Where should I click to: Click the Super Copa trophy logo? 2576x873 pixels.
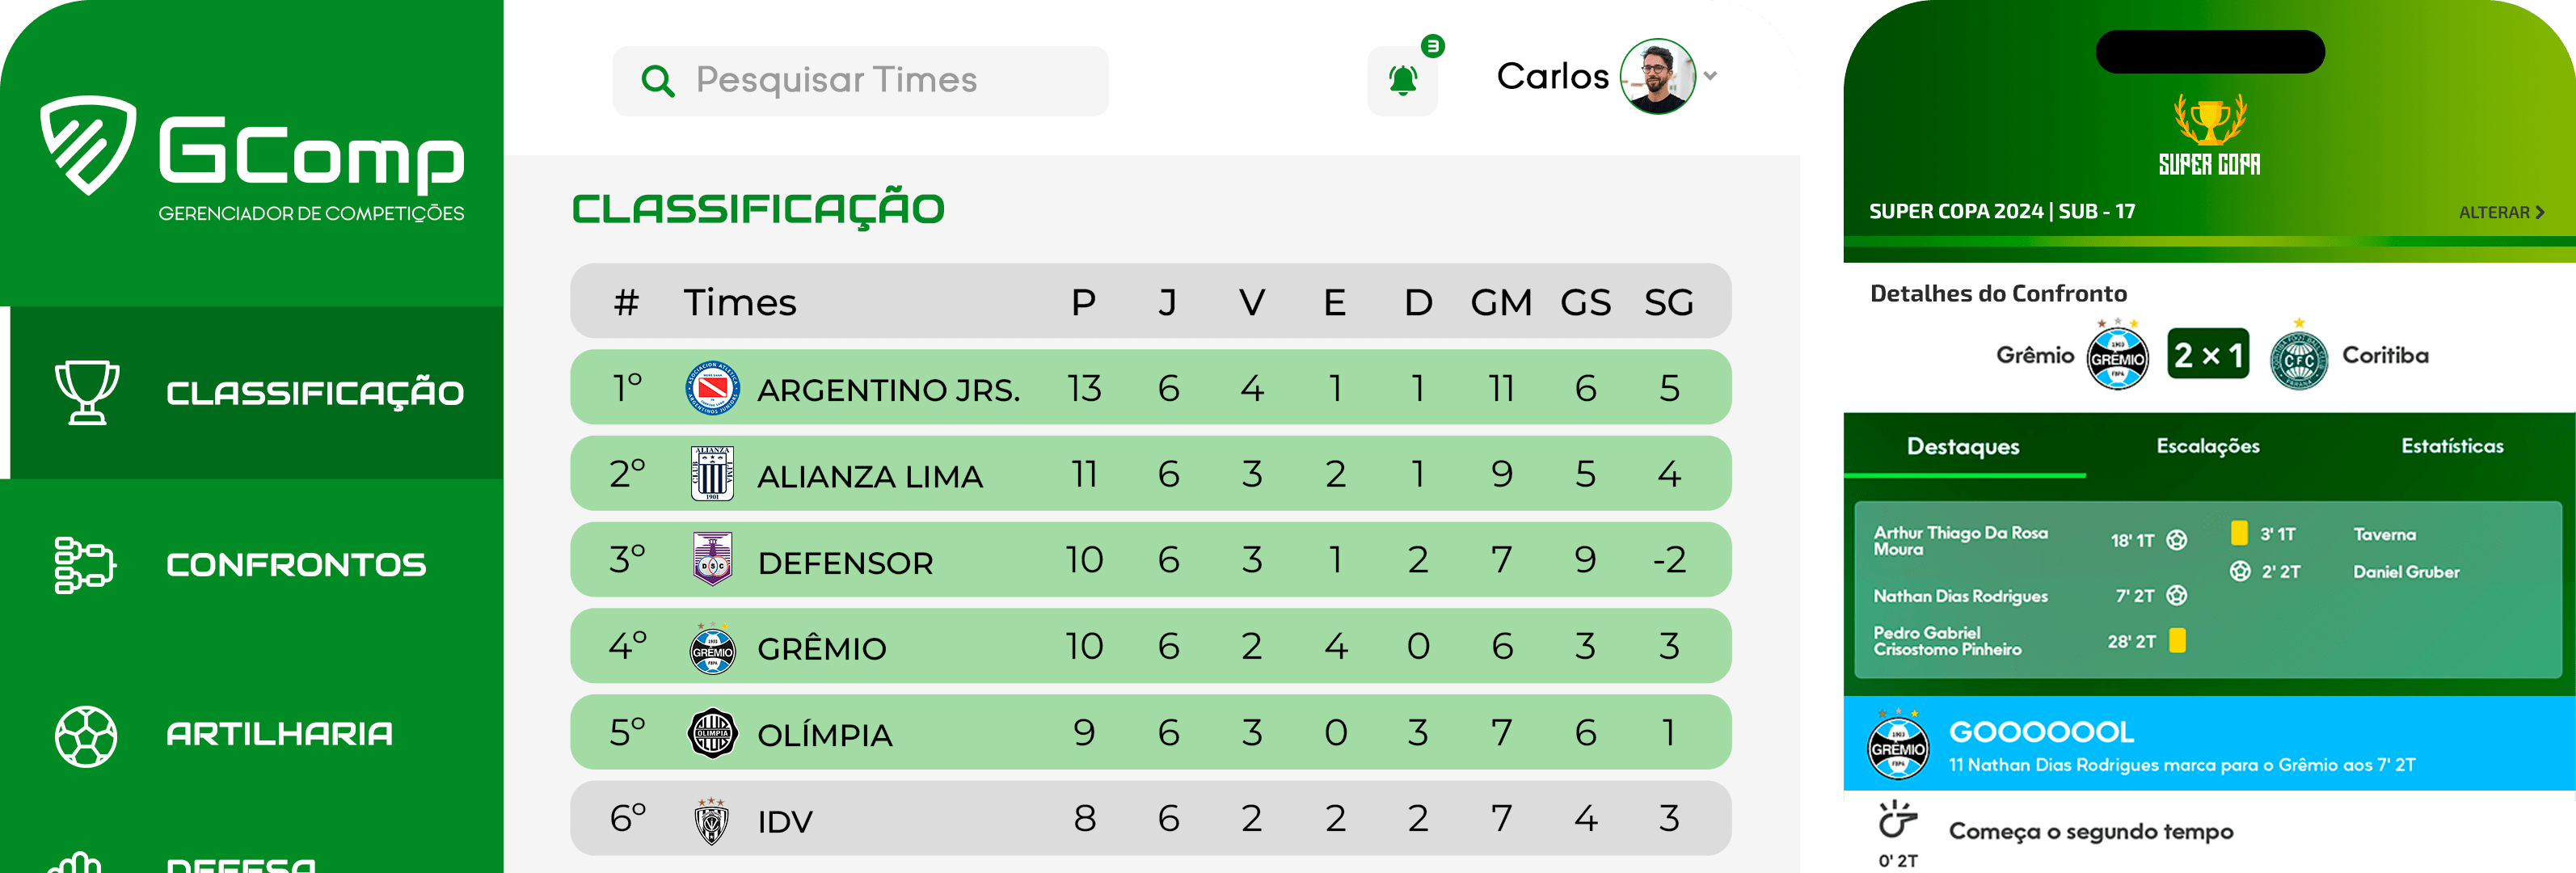click(2209, 135)
